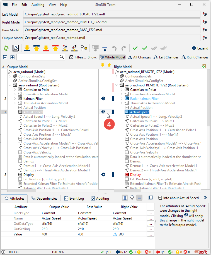Open the yellow block diagram view icon

pyautogui.click(x=84, y=48)
